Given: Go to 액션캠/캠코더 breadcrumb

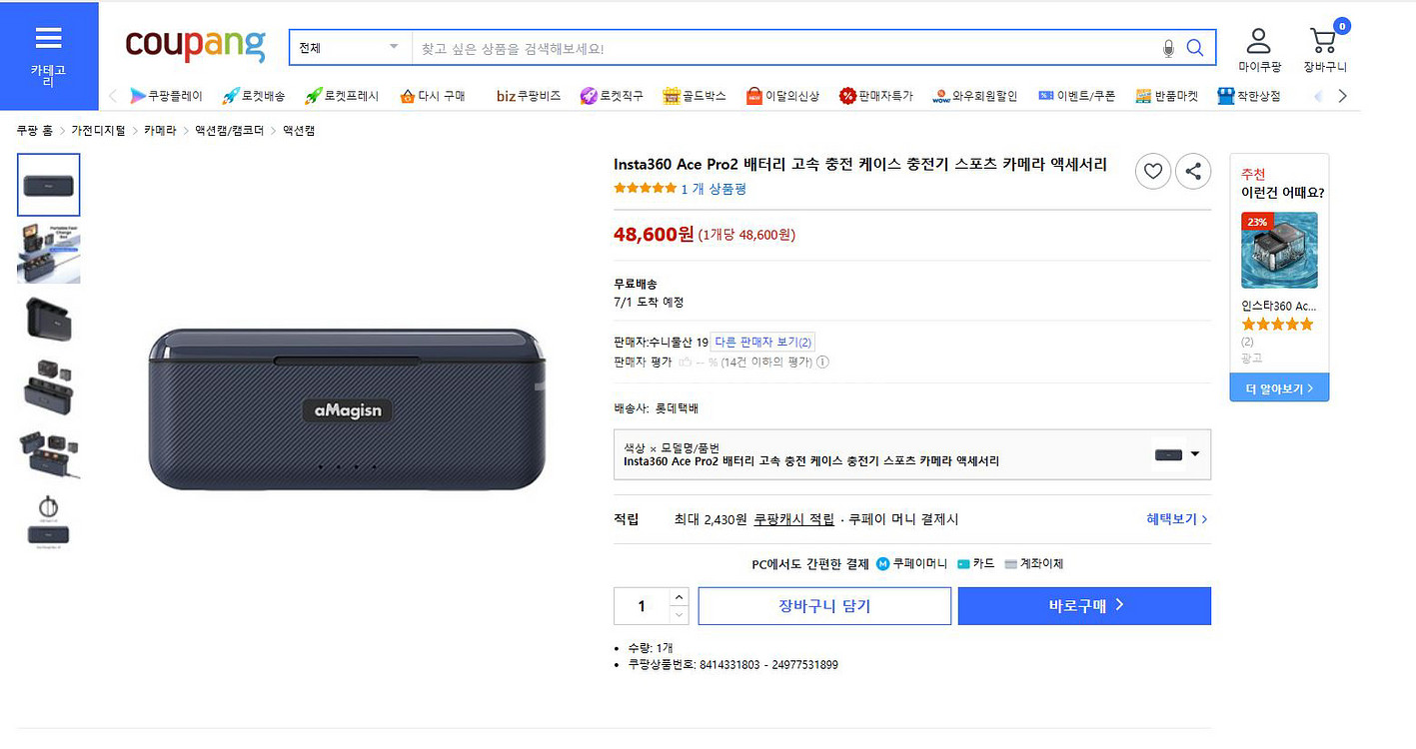Looking at the screenshot, I should click(230, 131).
